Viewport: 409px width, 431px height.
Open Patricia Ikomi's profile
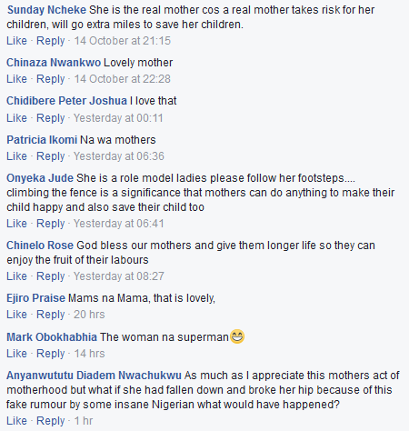(x=42, y=140)
